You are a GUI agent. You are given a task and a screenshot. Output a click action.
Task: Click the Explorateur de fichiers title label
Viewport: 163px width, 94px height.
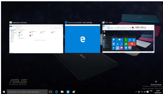point(20,22)
